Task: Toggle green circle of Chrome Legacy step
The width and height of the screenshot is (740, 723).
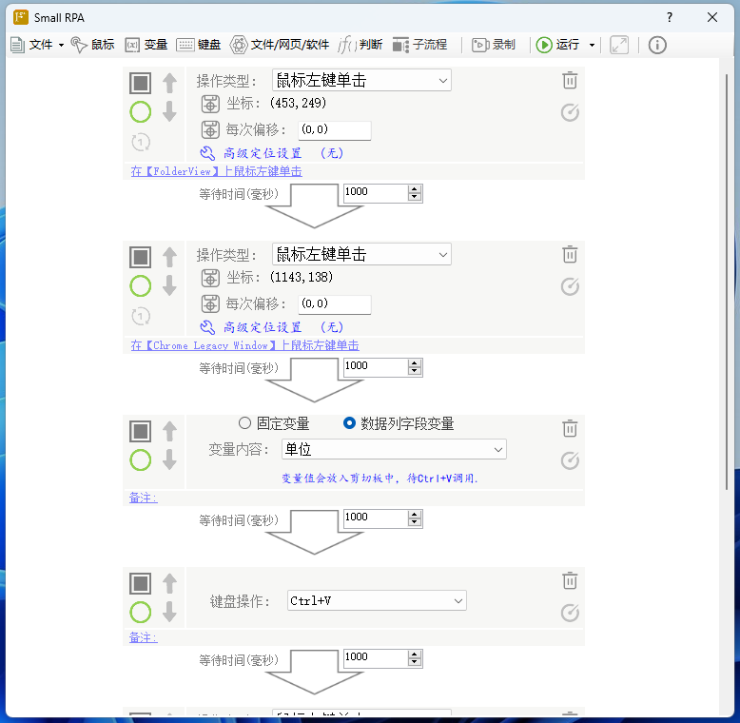Action: pos(141,286)
